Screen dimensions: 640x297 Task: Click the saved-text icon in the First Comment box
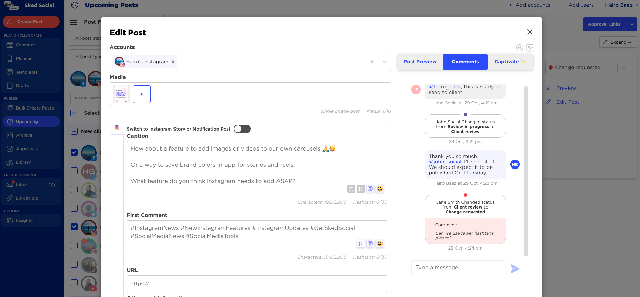tap(370, 244)
